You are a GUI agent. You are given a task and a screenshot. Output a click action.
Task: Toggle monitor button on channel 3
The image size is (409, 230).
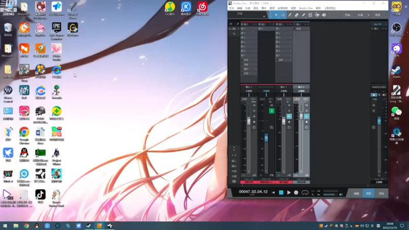(x=289, y=117)
